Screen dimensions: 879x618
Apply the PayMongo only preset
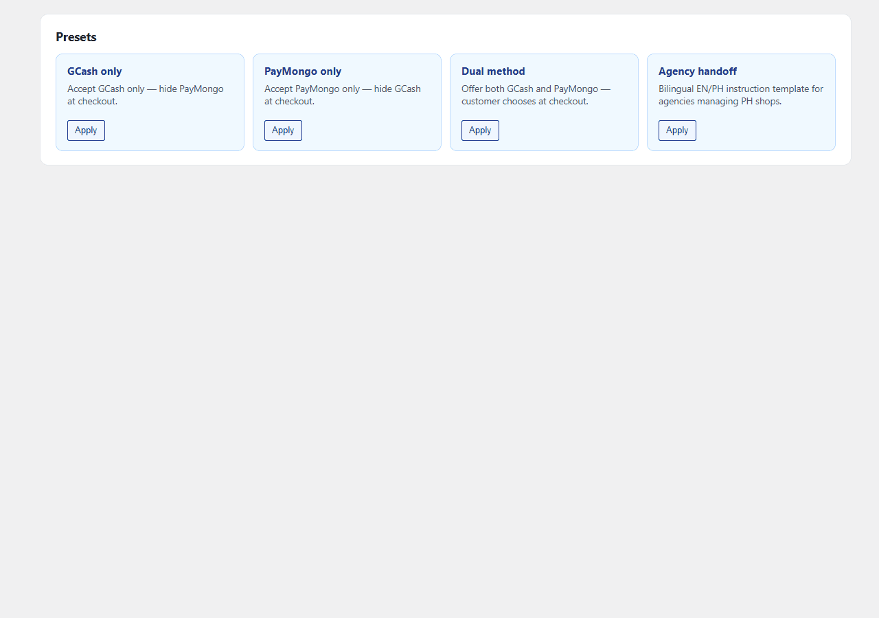[x=283, y=130]
